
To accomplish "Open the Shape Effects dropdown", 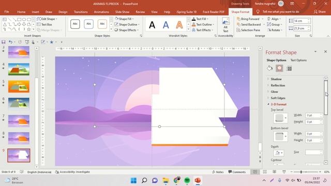I will tap(126, 30).
